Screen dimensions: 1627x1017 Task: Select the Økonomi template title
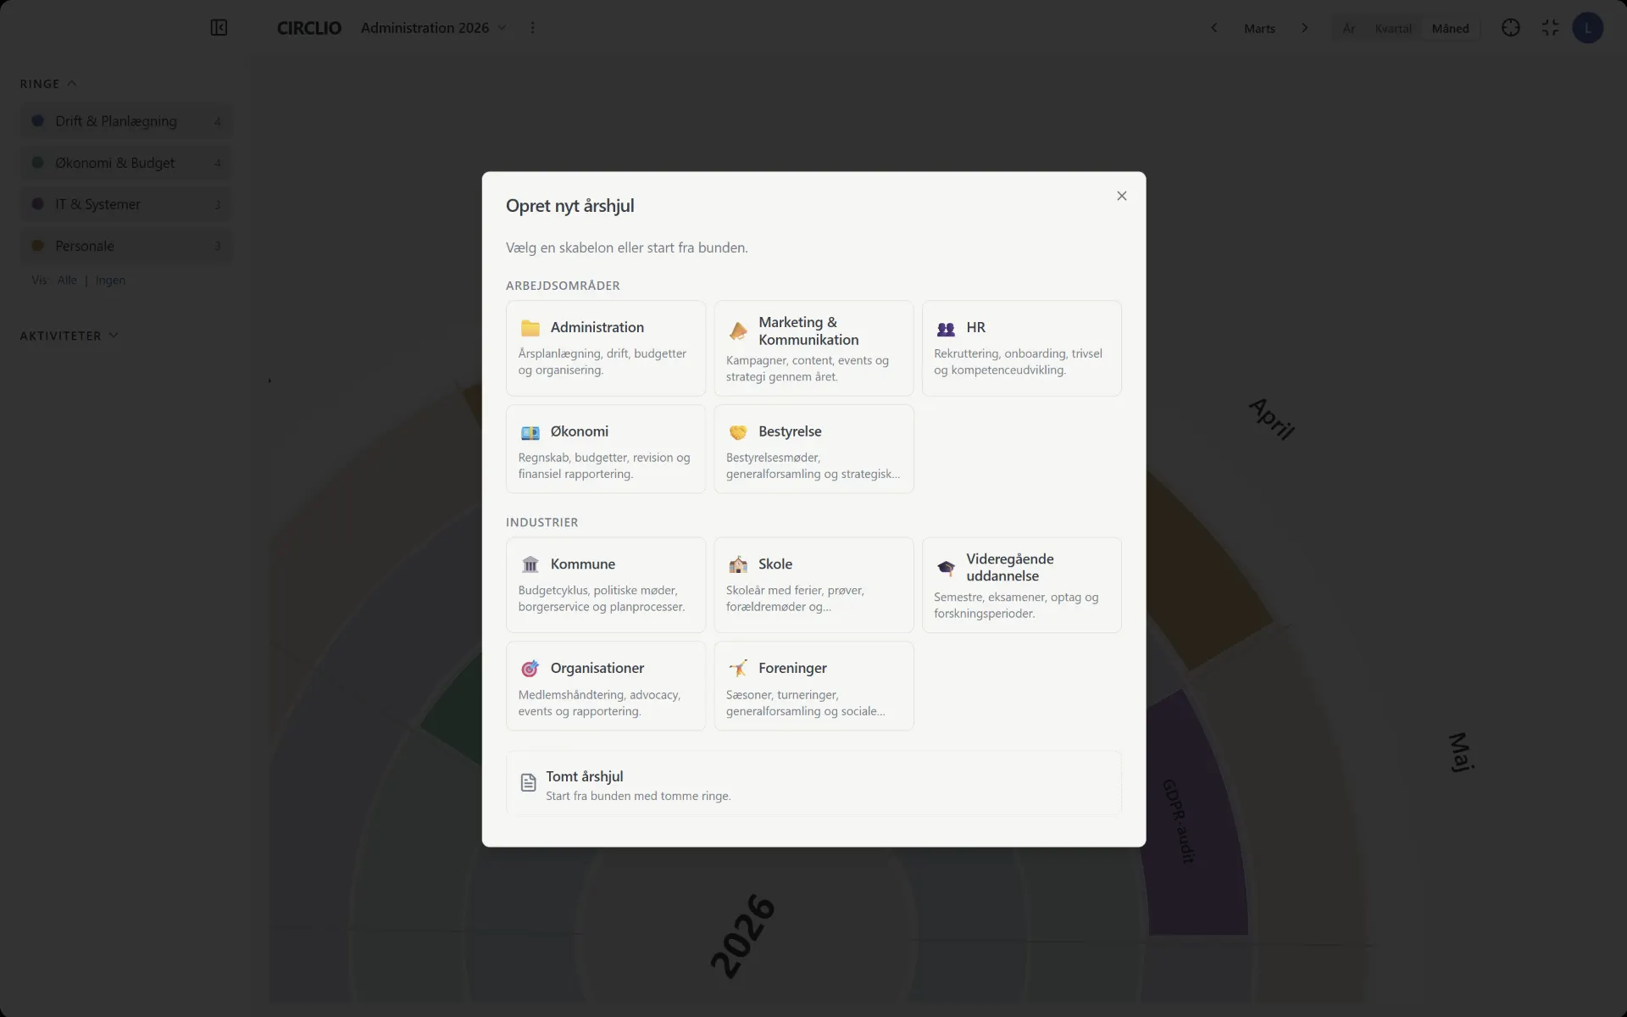coord(580,431)
